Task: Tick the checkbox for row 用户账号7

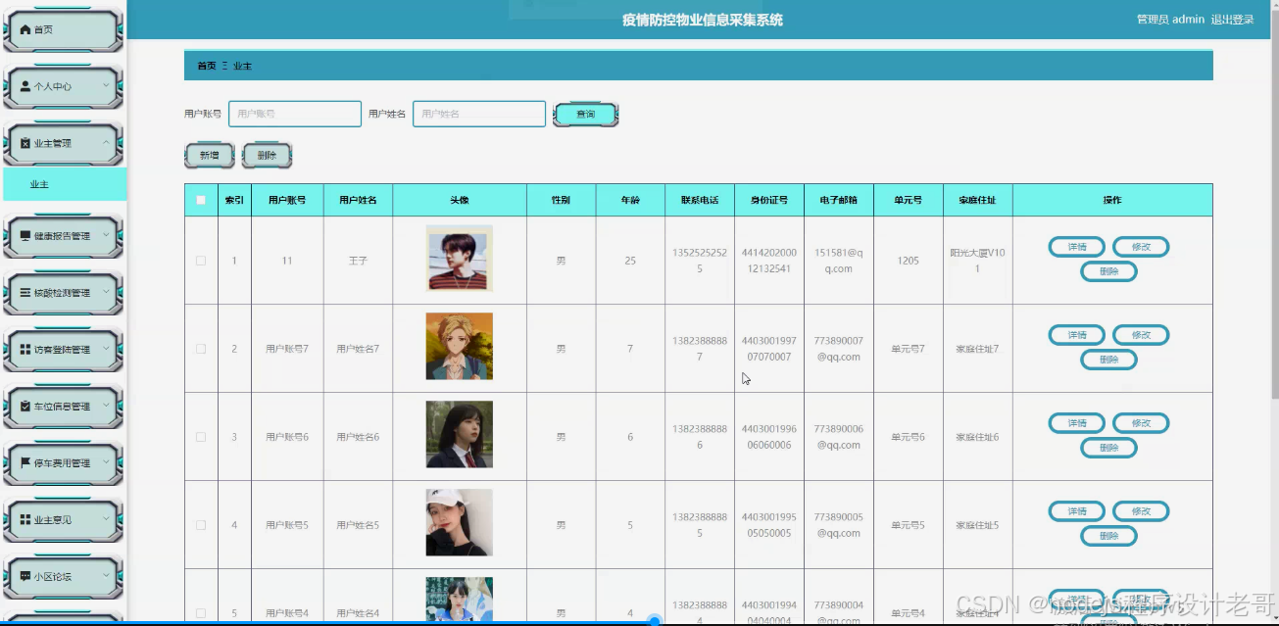Action: [201, 349]
